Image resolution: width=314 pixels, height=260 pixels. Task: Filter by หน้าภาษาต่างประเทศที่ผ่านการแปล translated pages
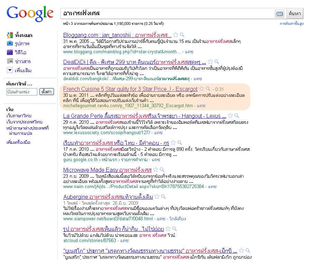click(x=27, y=131)
